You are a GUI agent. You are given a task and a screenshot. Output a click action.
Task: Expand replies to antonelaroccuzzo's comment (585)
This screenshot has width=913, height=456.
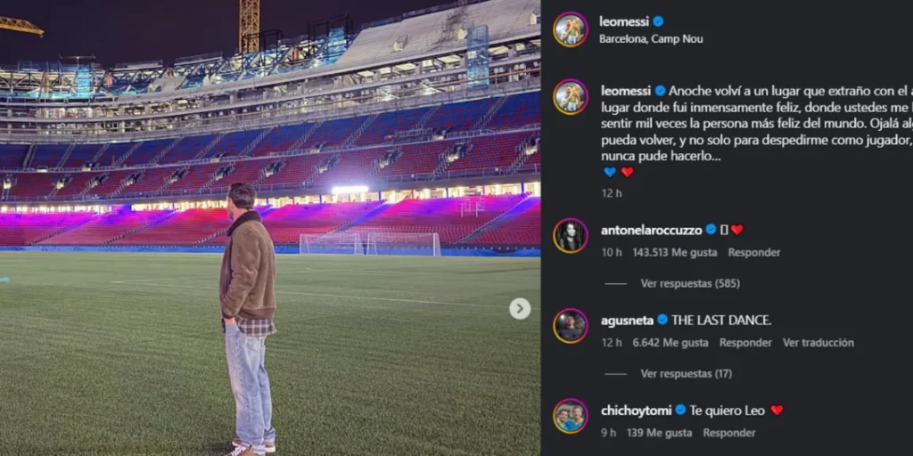tap(690, 284)
